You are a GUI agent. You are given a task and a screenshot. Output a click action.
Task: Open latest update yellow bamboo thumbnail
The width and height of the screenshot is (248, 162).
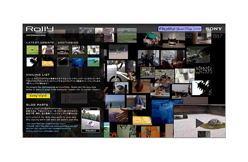(x=48, y=62)
